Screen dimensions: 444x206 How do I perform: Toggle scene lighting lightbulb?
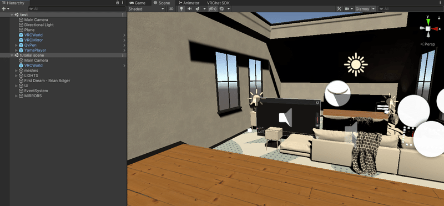tap(181, 9)
